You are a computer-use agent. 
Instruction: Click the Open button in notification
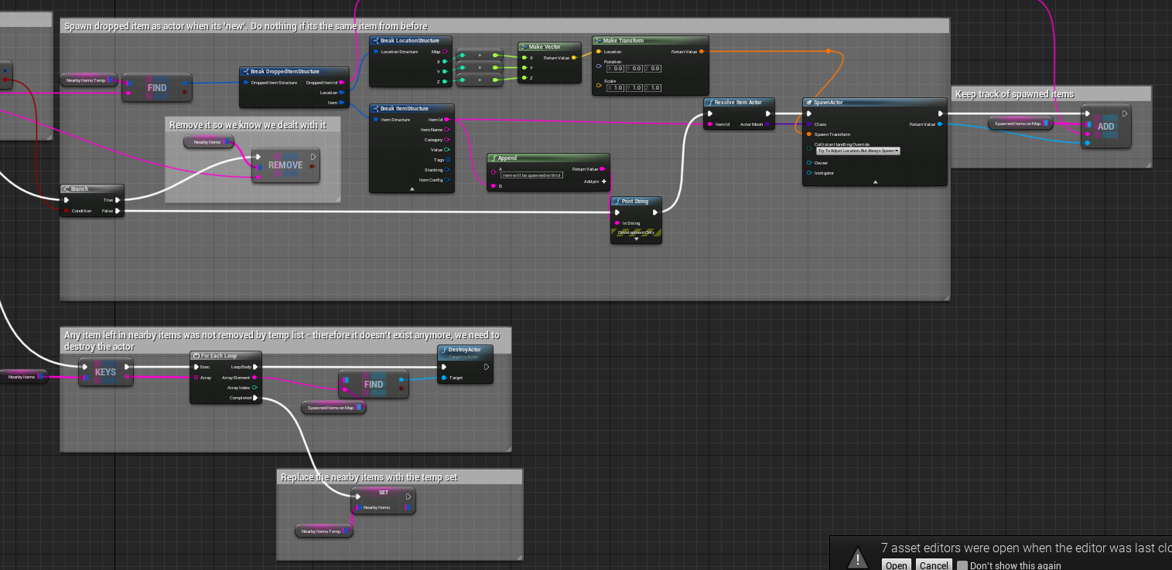tap(897, 565)
